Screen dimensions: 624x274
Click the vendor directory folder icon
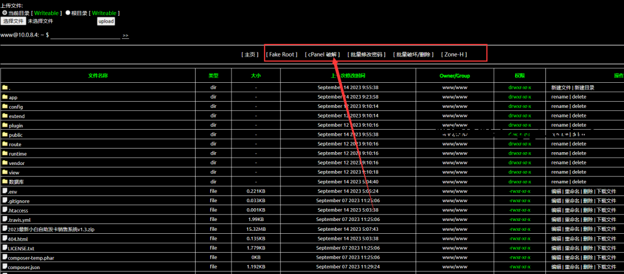(5, 163)
